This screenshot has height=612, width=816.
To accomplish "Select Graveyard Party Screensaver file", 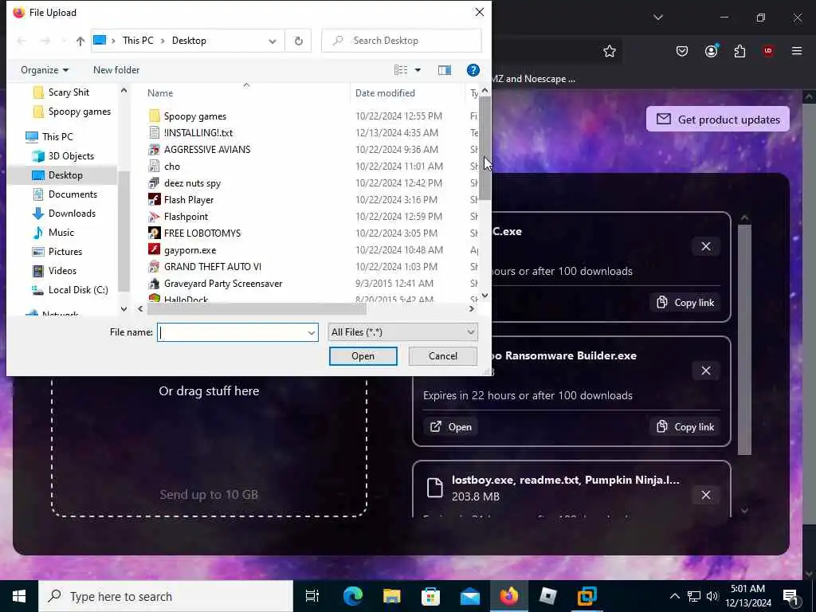I will pyautogui.click(x=223, y=284).
